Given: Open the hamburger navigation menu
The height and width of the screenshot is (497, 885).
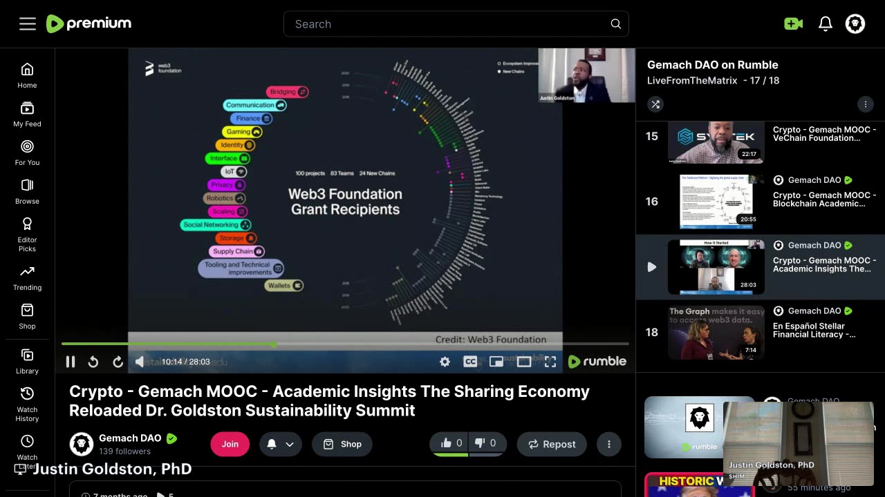Looking at the screenshot, I should point(28,24).
